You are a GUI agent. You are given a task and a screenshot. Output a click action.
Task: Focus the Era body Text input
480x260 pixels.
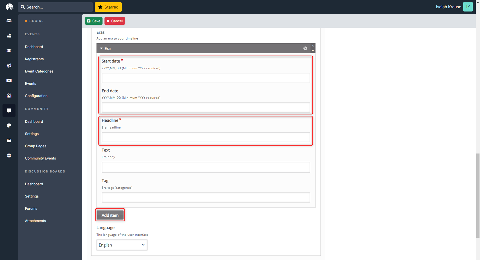coord(206,167)
